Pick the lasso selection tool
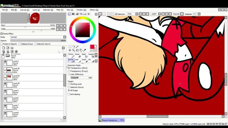Image resolution: width=228 pixels, height=128 pixels. tap(74, 47)
